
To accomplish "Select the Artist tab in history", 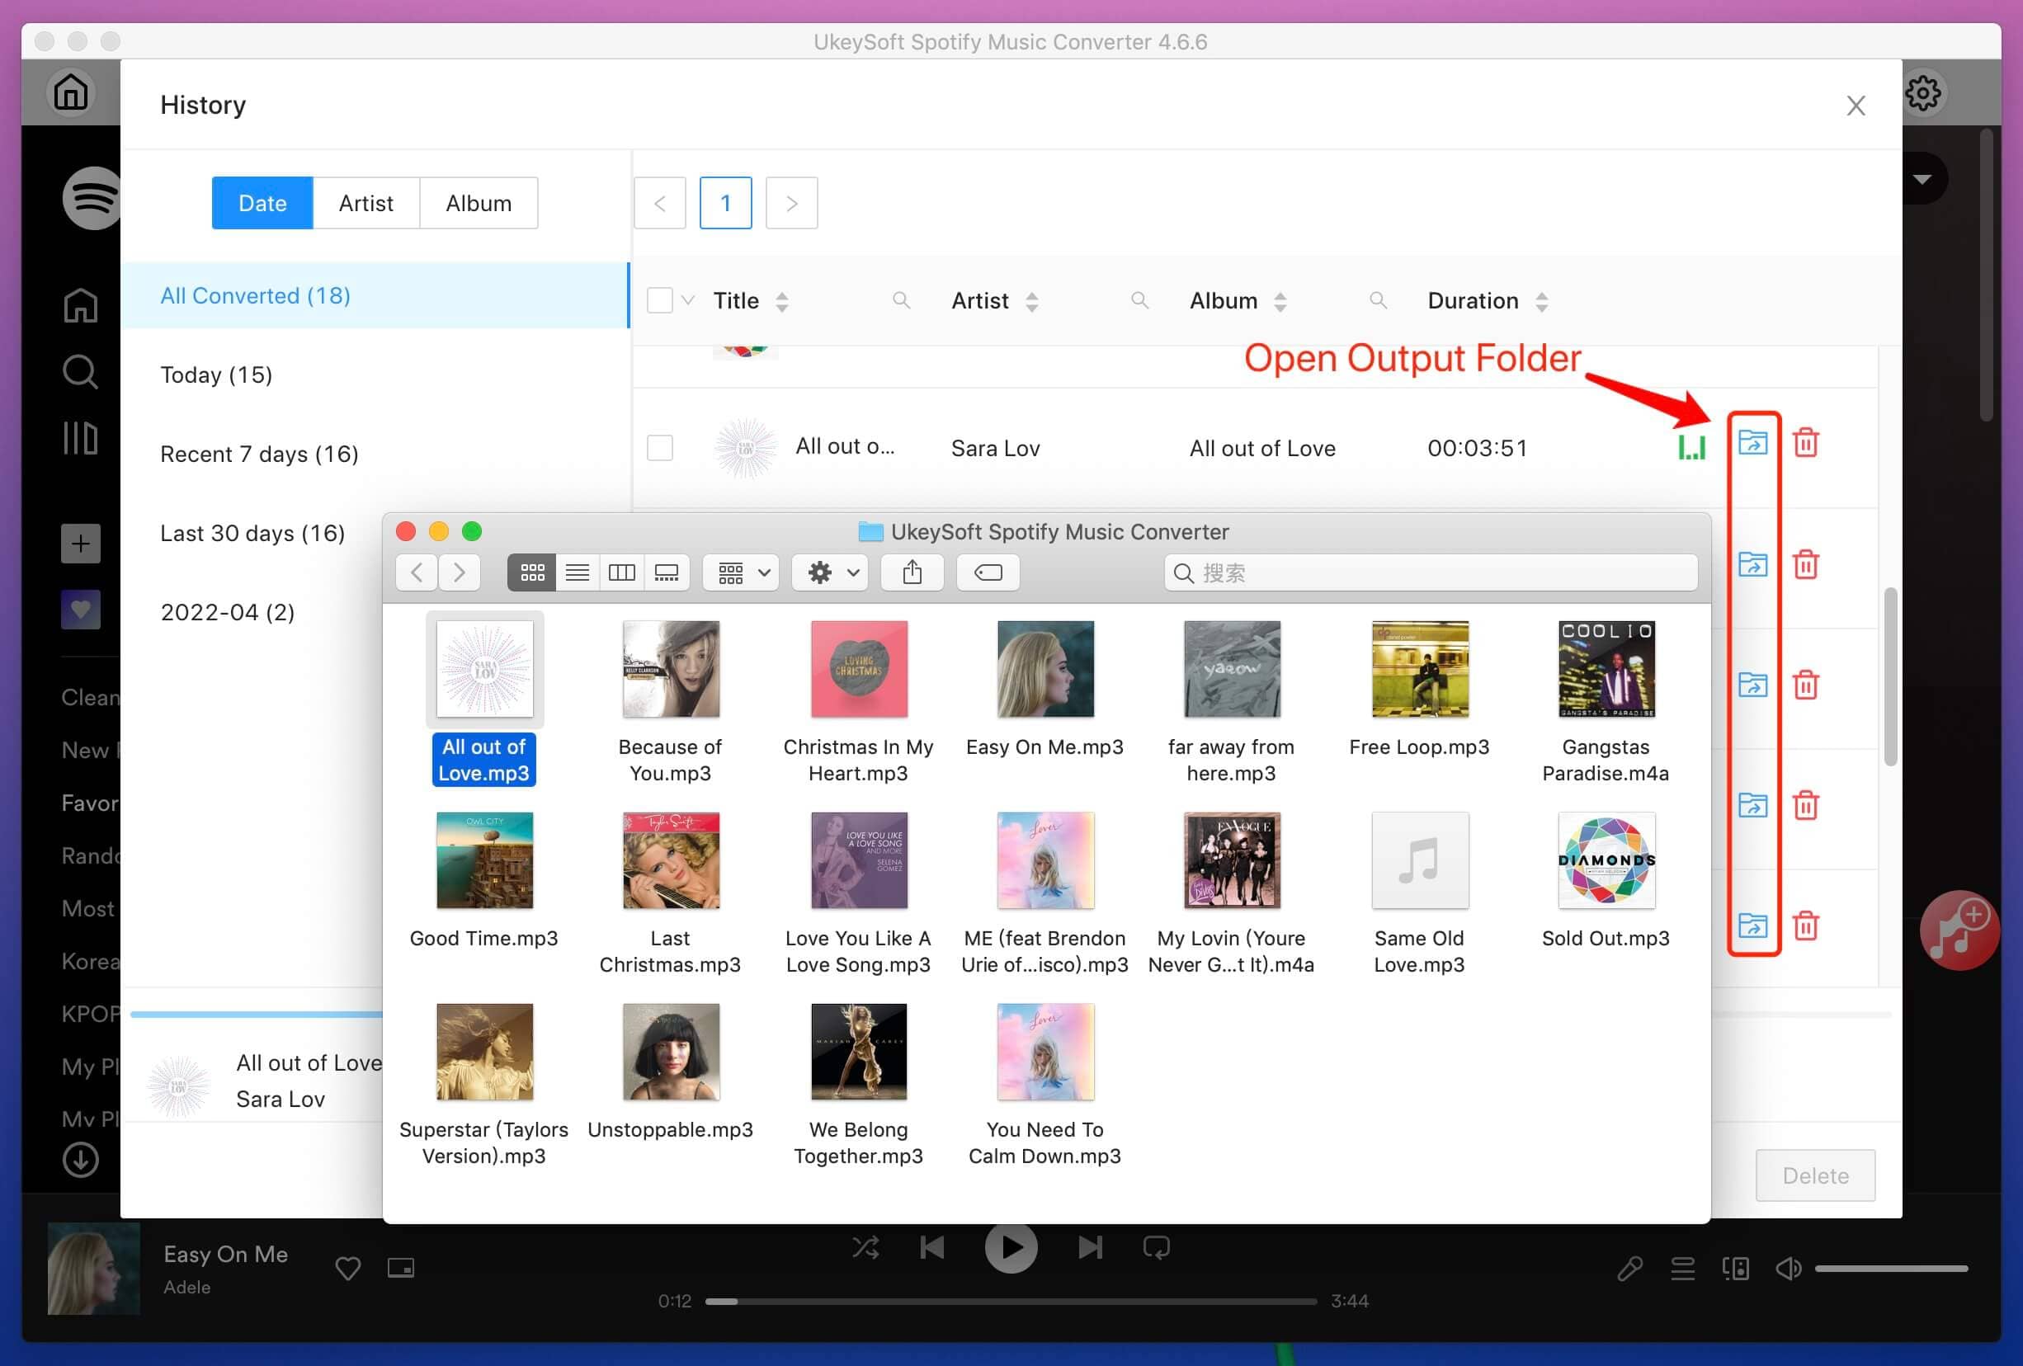I will point(365,203).
